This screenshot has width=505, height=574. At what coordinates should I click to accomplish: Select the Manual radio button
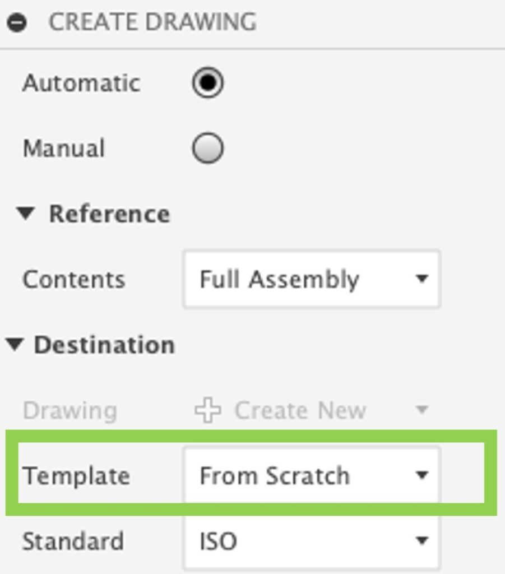coord(207,149)
